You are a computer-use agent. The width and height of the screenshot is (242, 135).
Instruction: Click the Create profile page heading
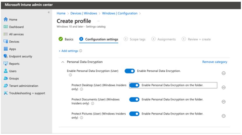coord(74,21)
